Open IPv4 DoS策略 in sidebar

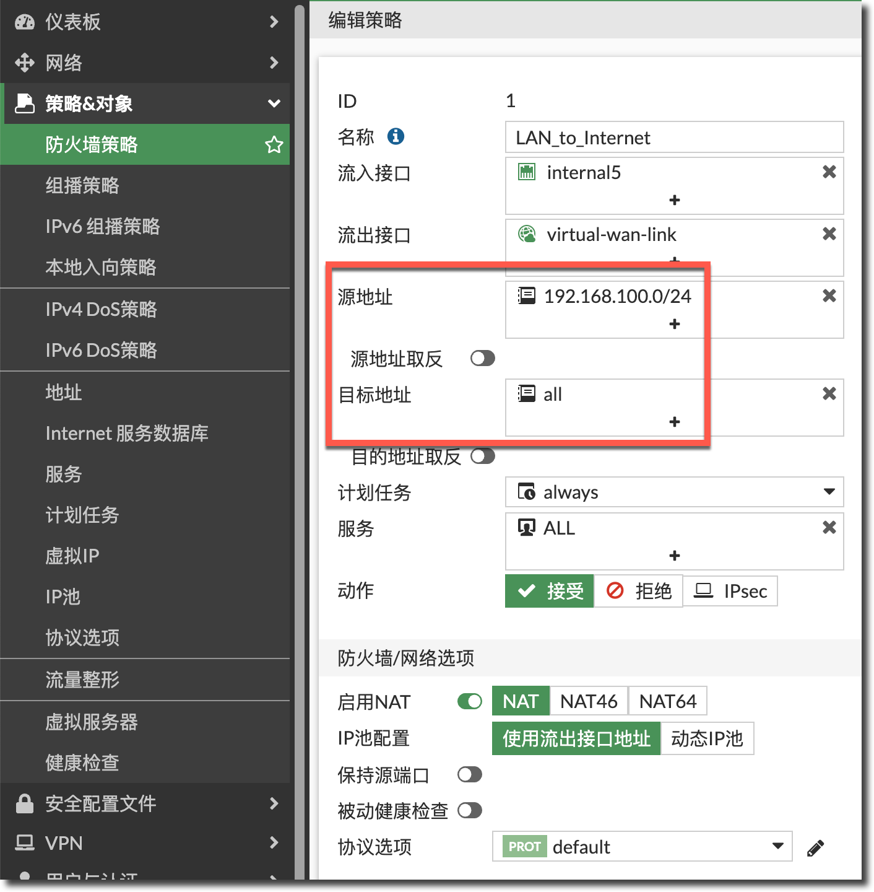click(102, 309)
